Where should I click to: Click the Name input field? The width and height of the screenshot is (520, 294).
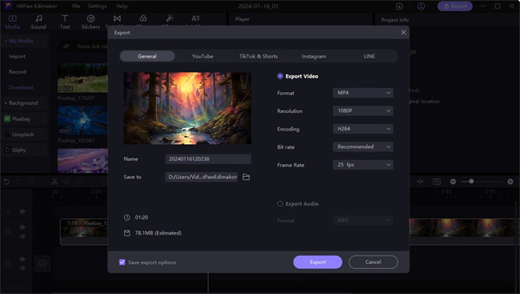click(x=208, y=159)
